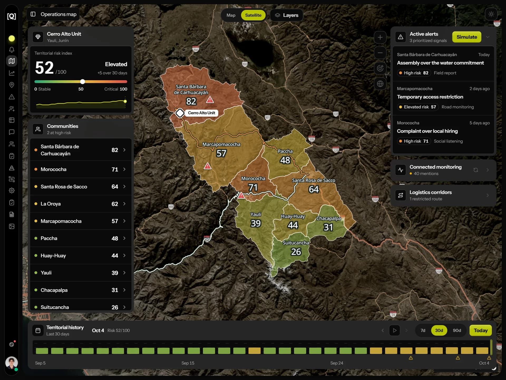
Task: Click the Sep 15 bar in territorial history
Action: click(x=194, y=351)
